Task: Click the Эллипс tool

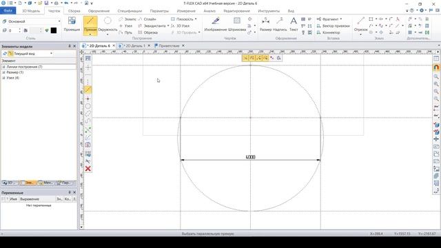Action: [x=127, y=19]
